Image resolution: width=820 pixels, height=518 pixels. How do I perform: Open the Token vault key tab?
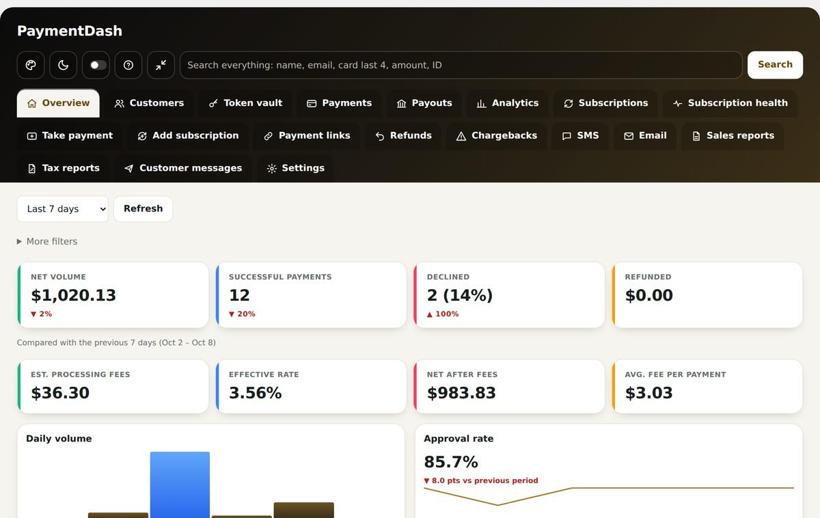click(245, 103)
